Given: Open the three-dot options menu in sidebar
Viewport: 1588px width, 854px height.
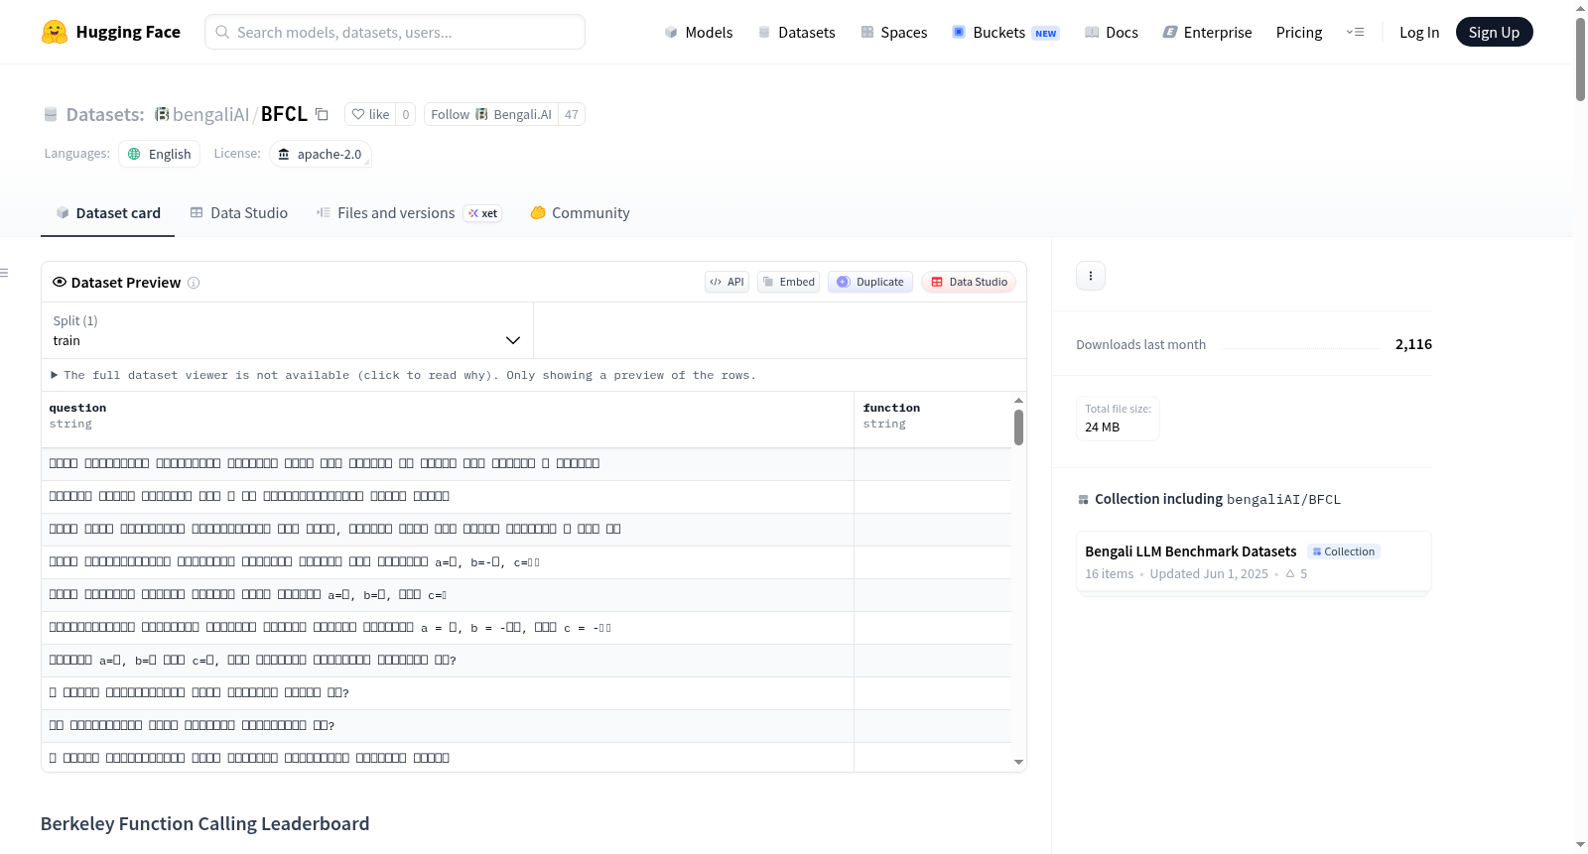Looking at the screenshot, I should [x=1091, y=276].
